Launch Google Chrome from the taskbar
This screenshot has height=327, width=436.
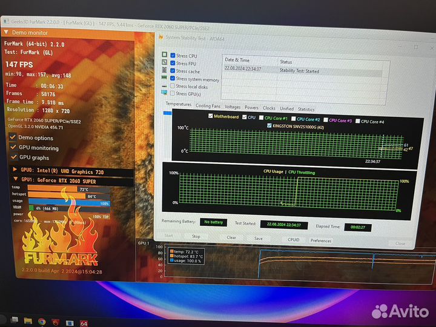click(x=42, y=322)
